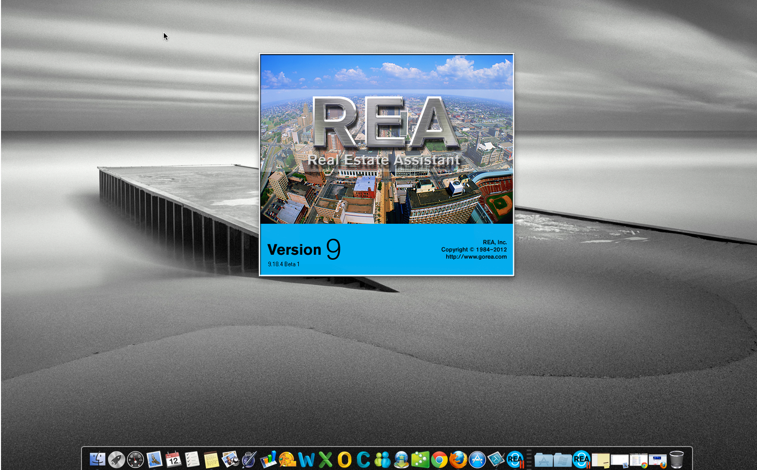Launch Microsoft Word W icon

tap(306, 459)
